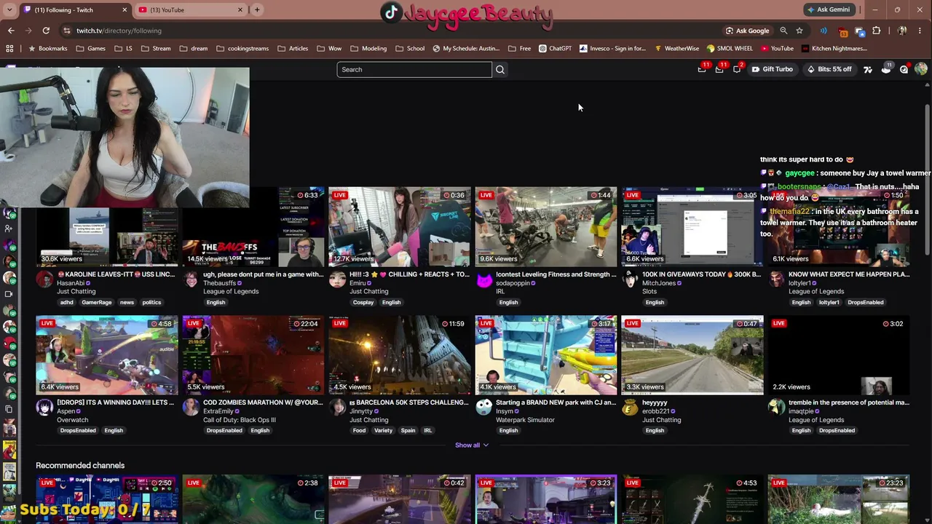Click Aspen's channel avatar
This screenshot has width=932, height=524.
[44, 408]
